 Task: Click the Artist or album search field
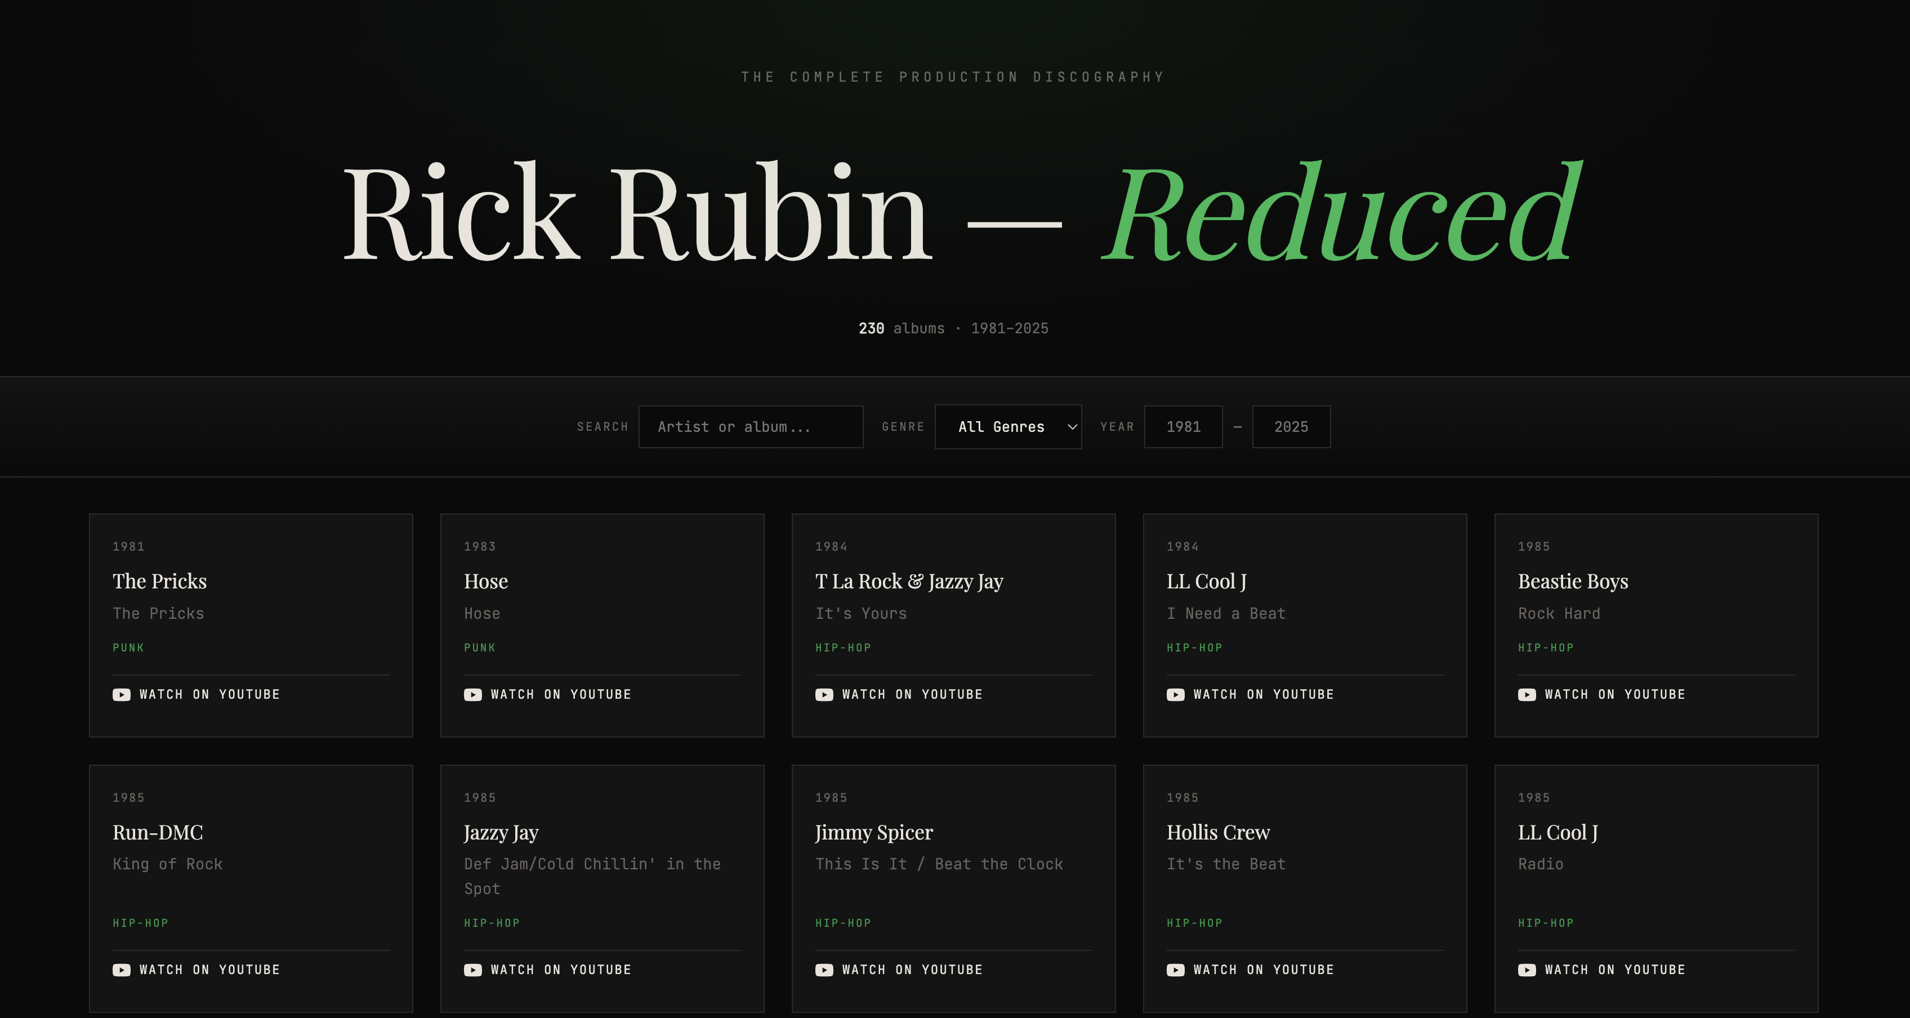[751, 426]
